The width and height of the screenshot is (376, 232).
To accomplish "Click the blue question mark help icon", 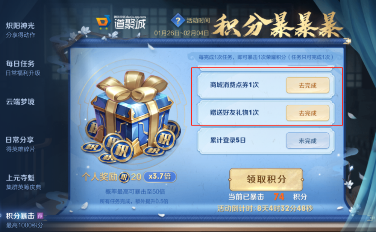I will 178,21.
